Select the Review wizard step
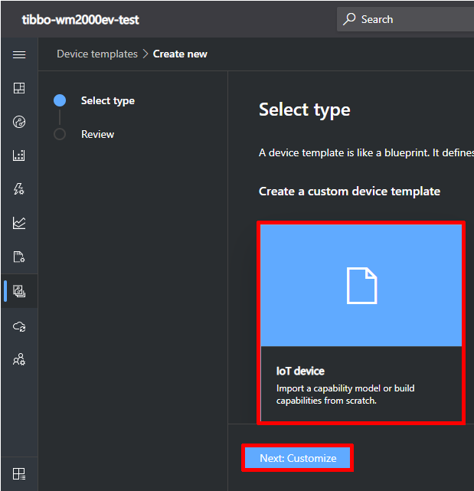Screen dimensions: 474x491 (97, 134)
